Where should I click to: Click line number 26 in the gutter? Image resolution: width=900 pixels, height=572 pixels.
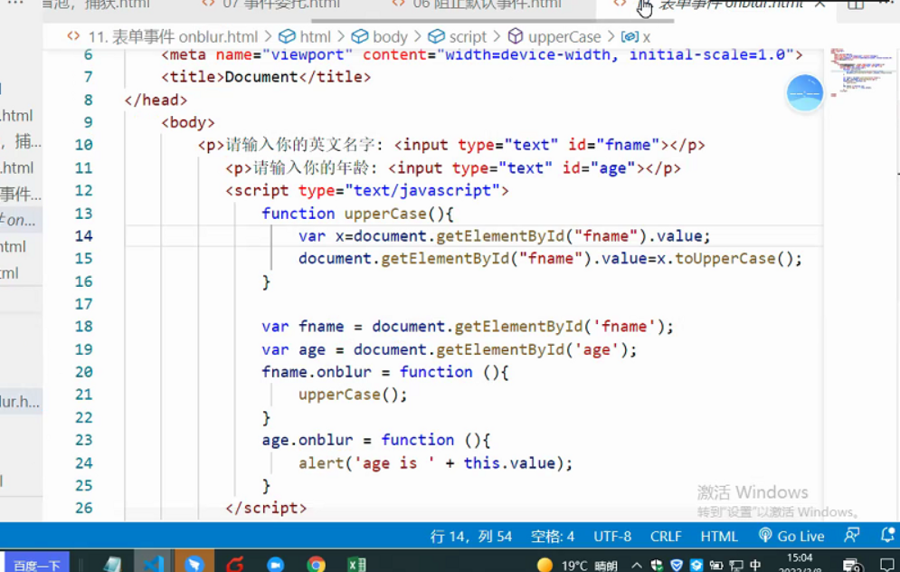pos(83,509)
